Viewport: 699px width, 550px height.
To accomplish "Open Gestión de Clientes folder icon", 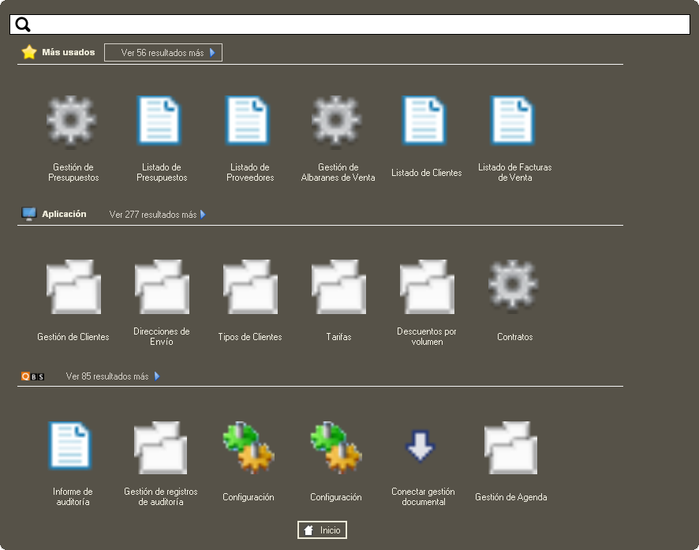I will coord(73,286).
